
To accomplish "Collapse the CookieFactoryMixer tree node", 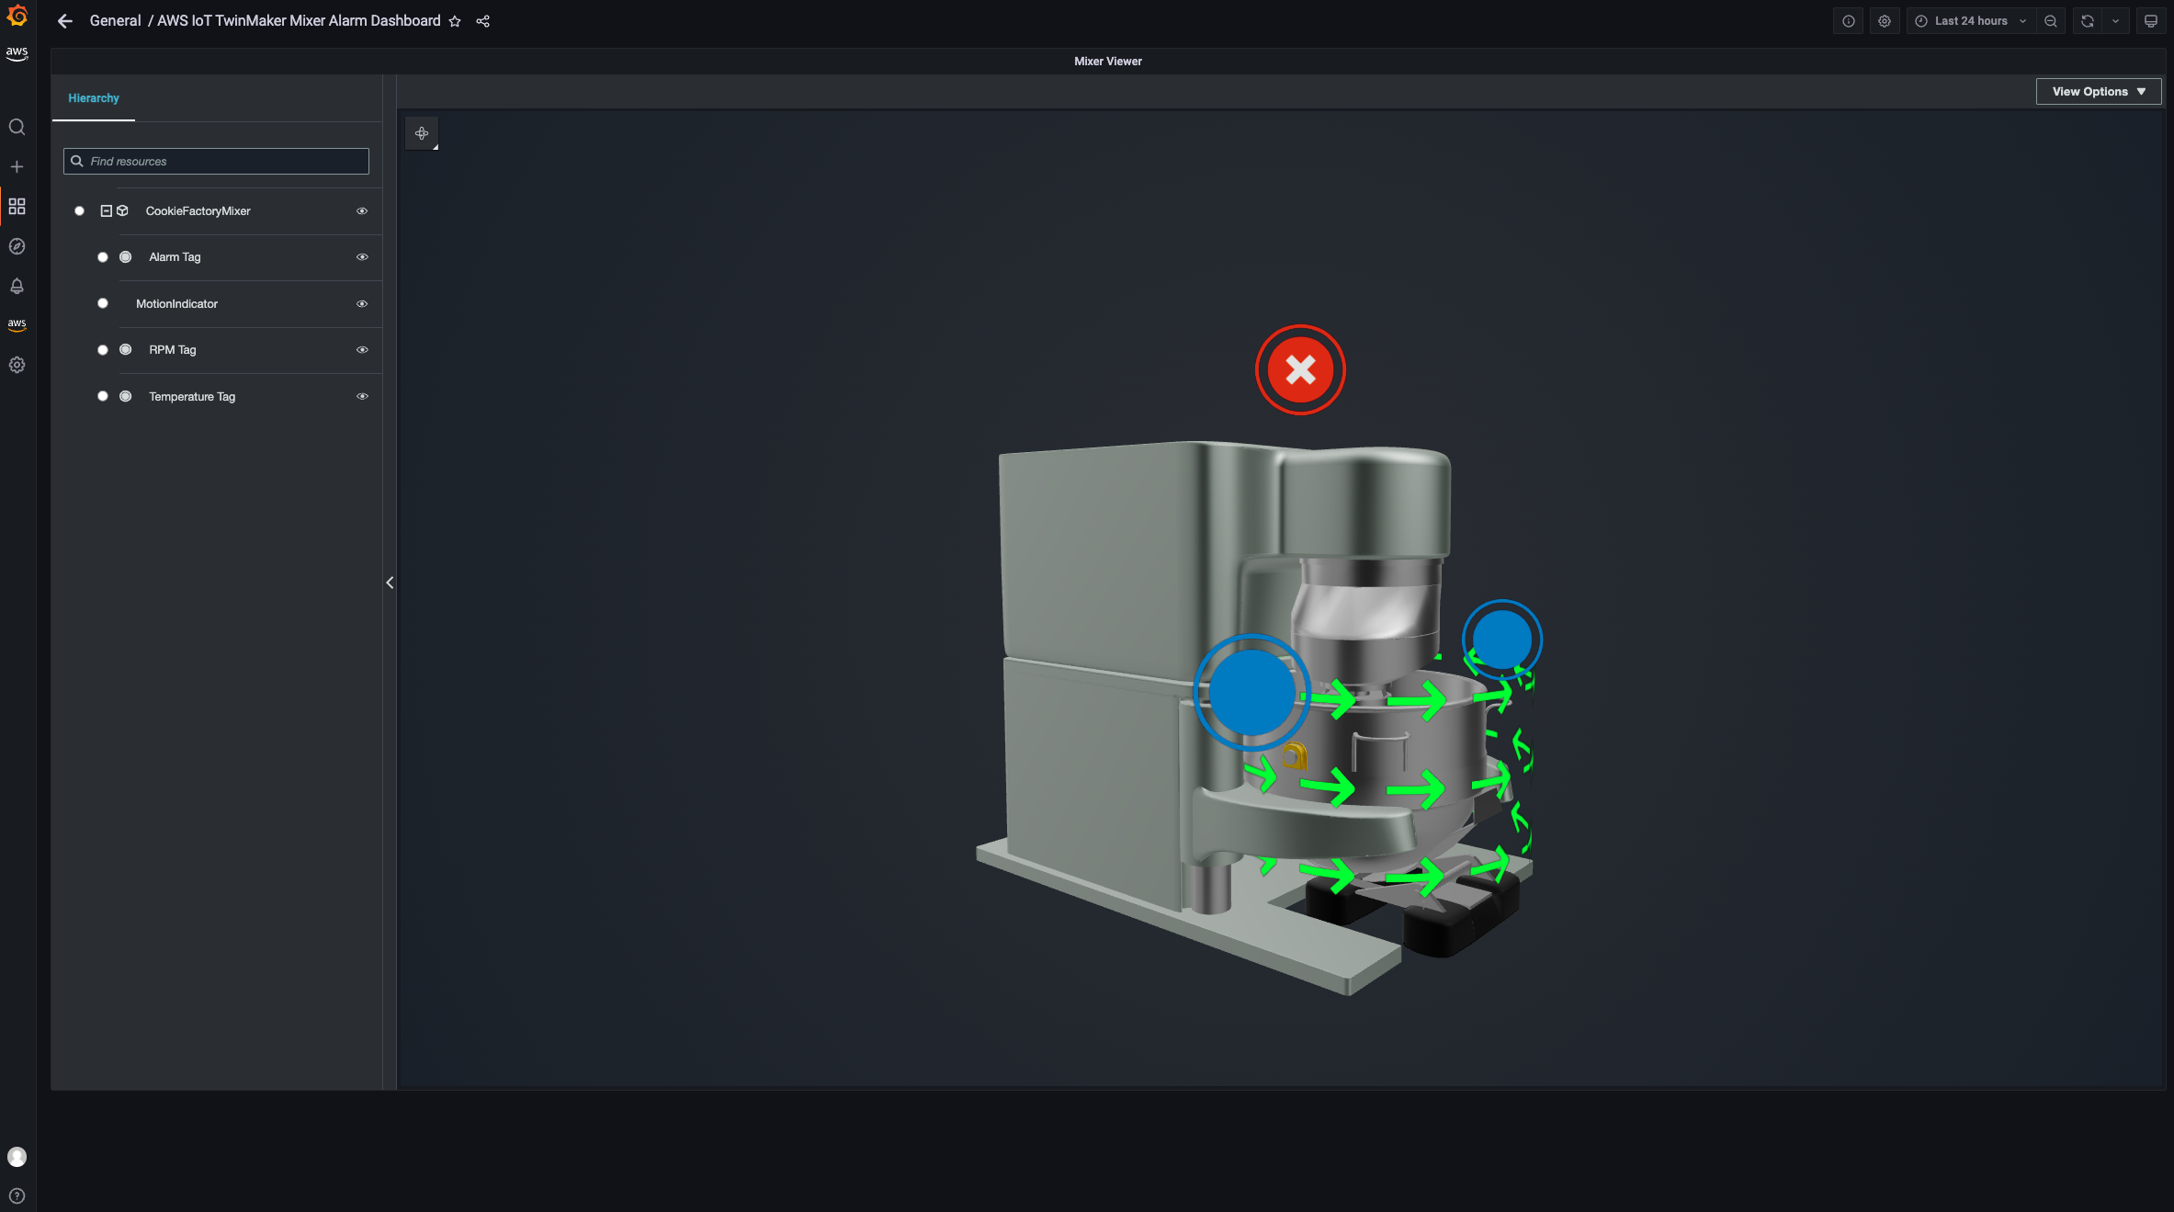I will 106,211.
